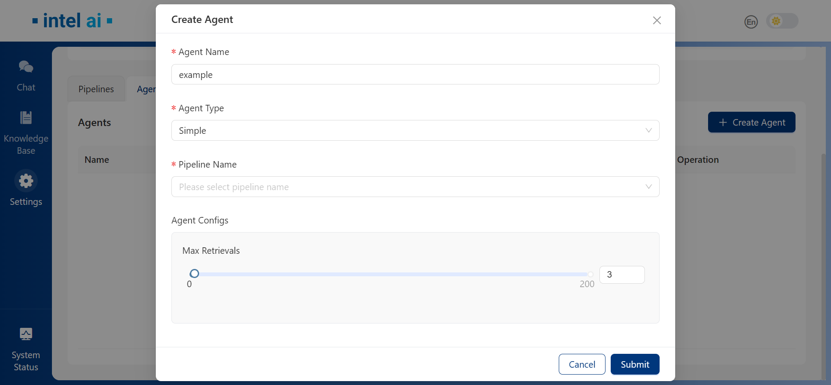This screenshot has width=831, height=385.
Task: Close the Create Agent dialog
Action: [657, 20]
